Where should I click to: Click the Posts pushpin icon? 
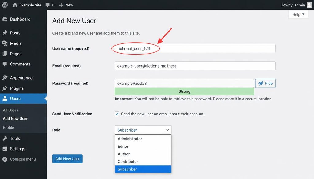(x=5, y=33)
